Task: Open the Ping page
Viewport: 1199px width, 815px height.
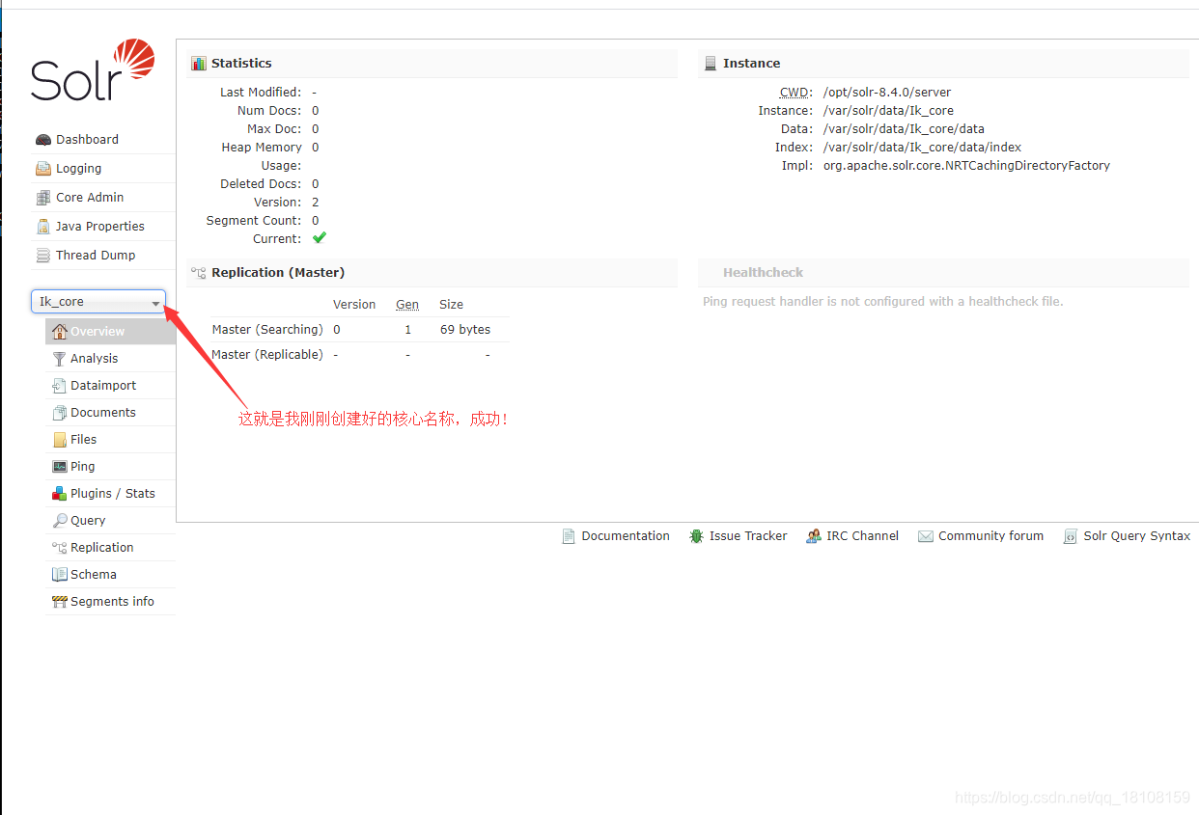Action: pyautogui.click(x=82, y=466)
